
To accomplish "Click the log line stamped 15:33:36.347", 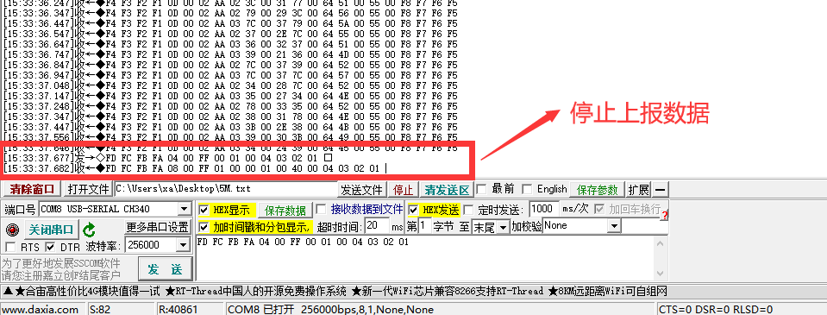I will [230, 13].
